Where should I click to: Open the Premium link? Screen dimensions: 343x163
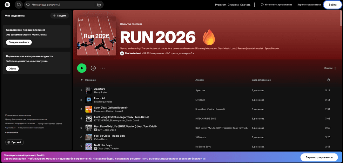click(x=220, y=4)
